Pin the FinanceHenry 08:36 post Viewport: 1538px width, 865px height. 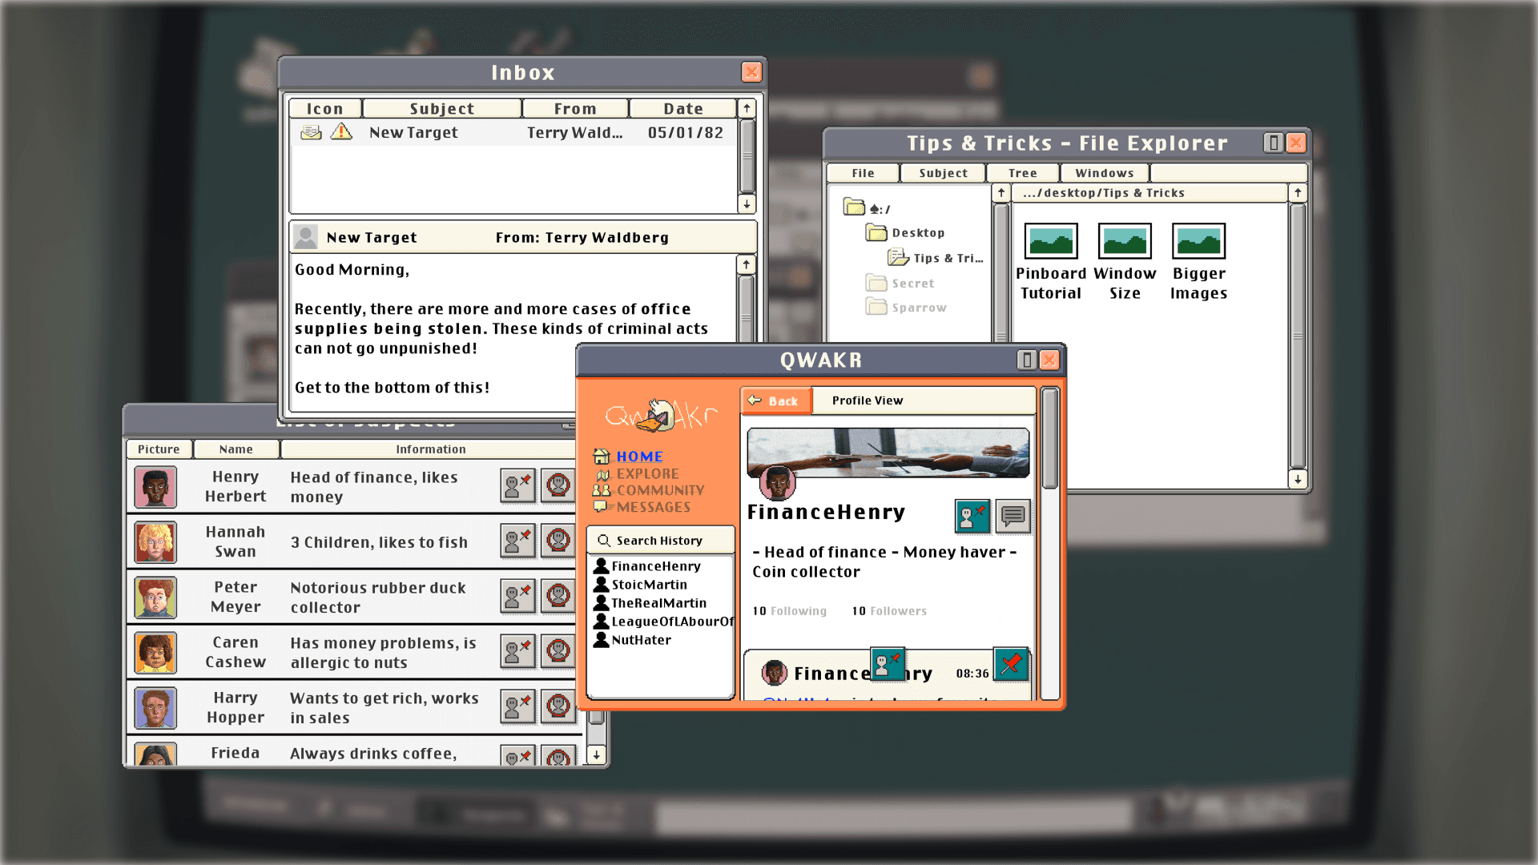coord(1010,664)
